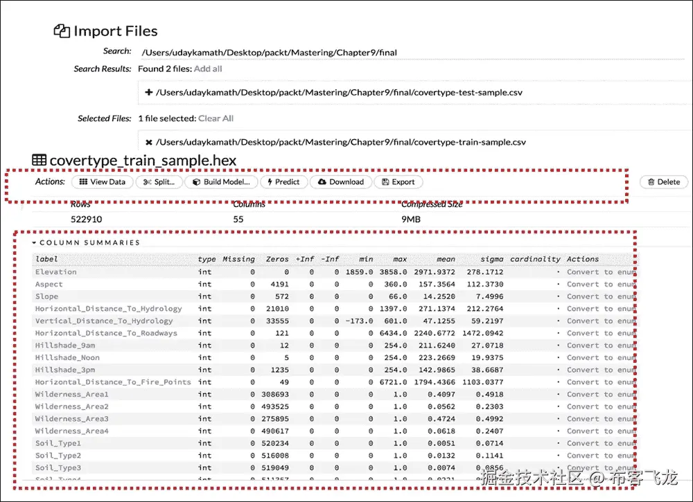693x502 pixels.
Task: Convert Hillshade_Noon to enum
Action: pyautogui.click(x=601, y=357)
